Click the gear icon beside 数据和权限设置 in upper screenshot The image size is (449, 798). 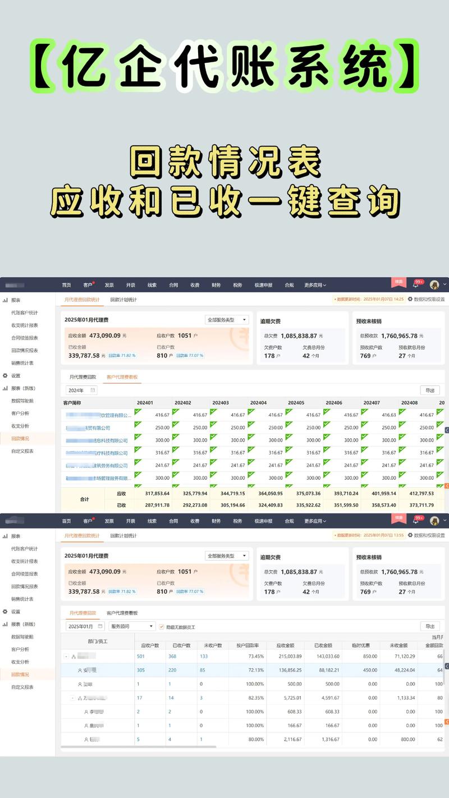coord(410,300)
